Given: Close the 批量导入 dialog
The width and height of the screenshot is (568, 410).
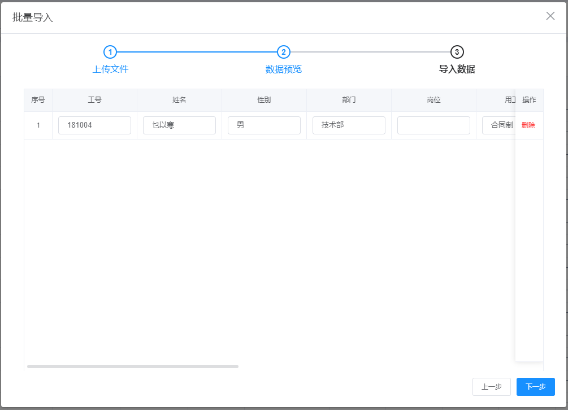Looking at the screenshot, I should (550, 16).
